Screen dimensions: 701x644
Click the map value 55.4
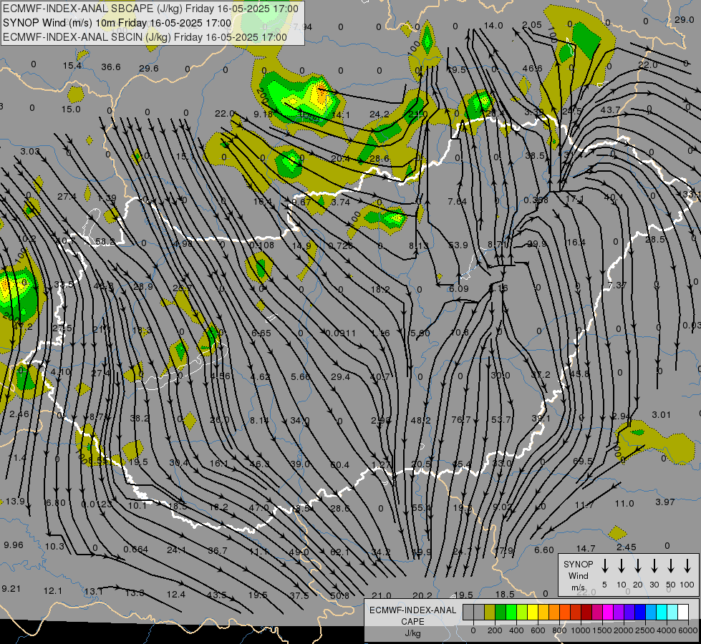pyautogui.click(x=422, y=508)
